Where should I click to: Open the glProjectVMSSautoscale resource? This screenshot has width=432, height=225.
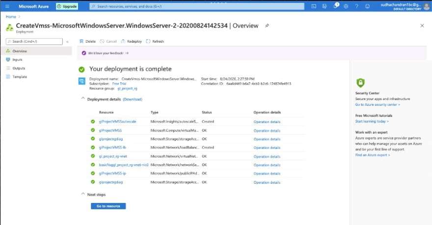pyautogui.click(x=117, y=121)
